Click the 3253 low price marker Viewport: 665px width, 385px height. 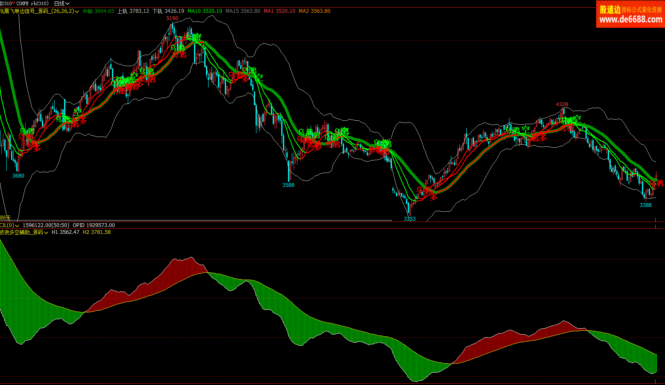409,219
